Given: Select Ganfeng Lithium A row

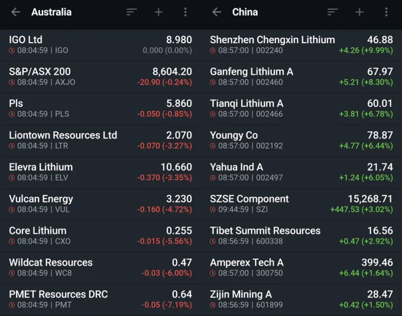Looking at the screenshot, I should 301,77.
